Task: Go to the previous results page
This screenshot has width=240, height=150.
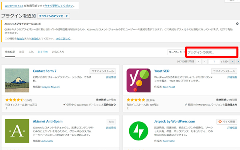Action: [205, 62]
